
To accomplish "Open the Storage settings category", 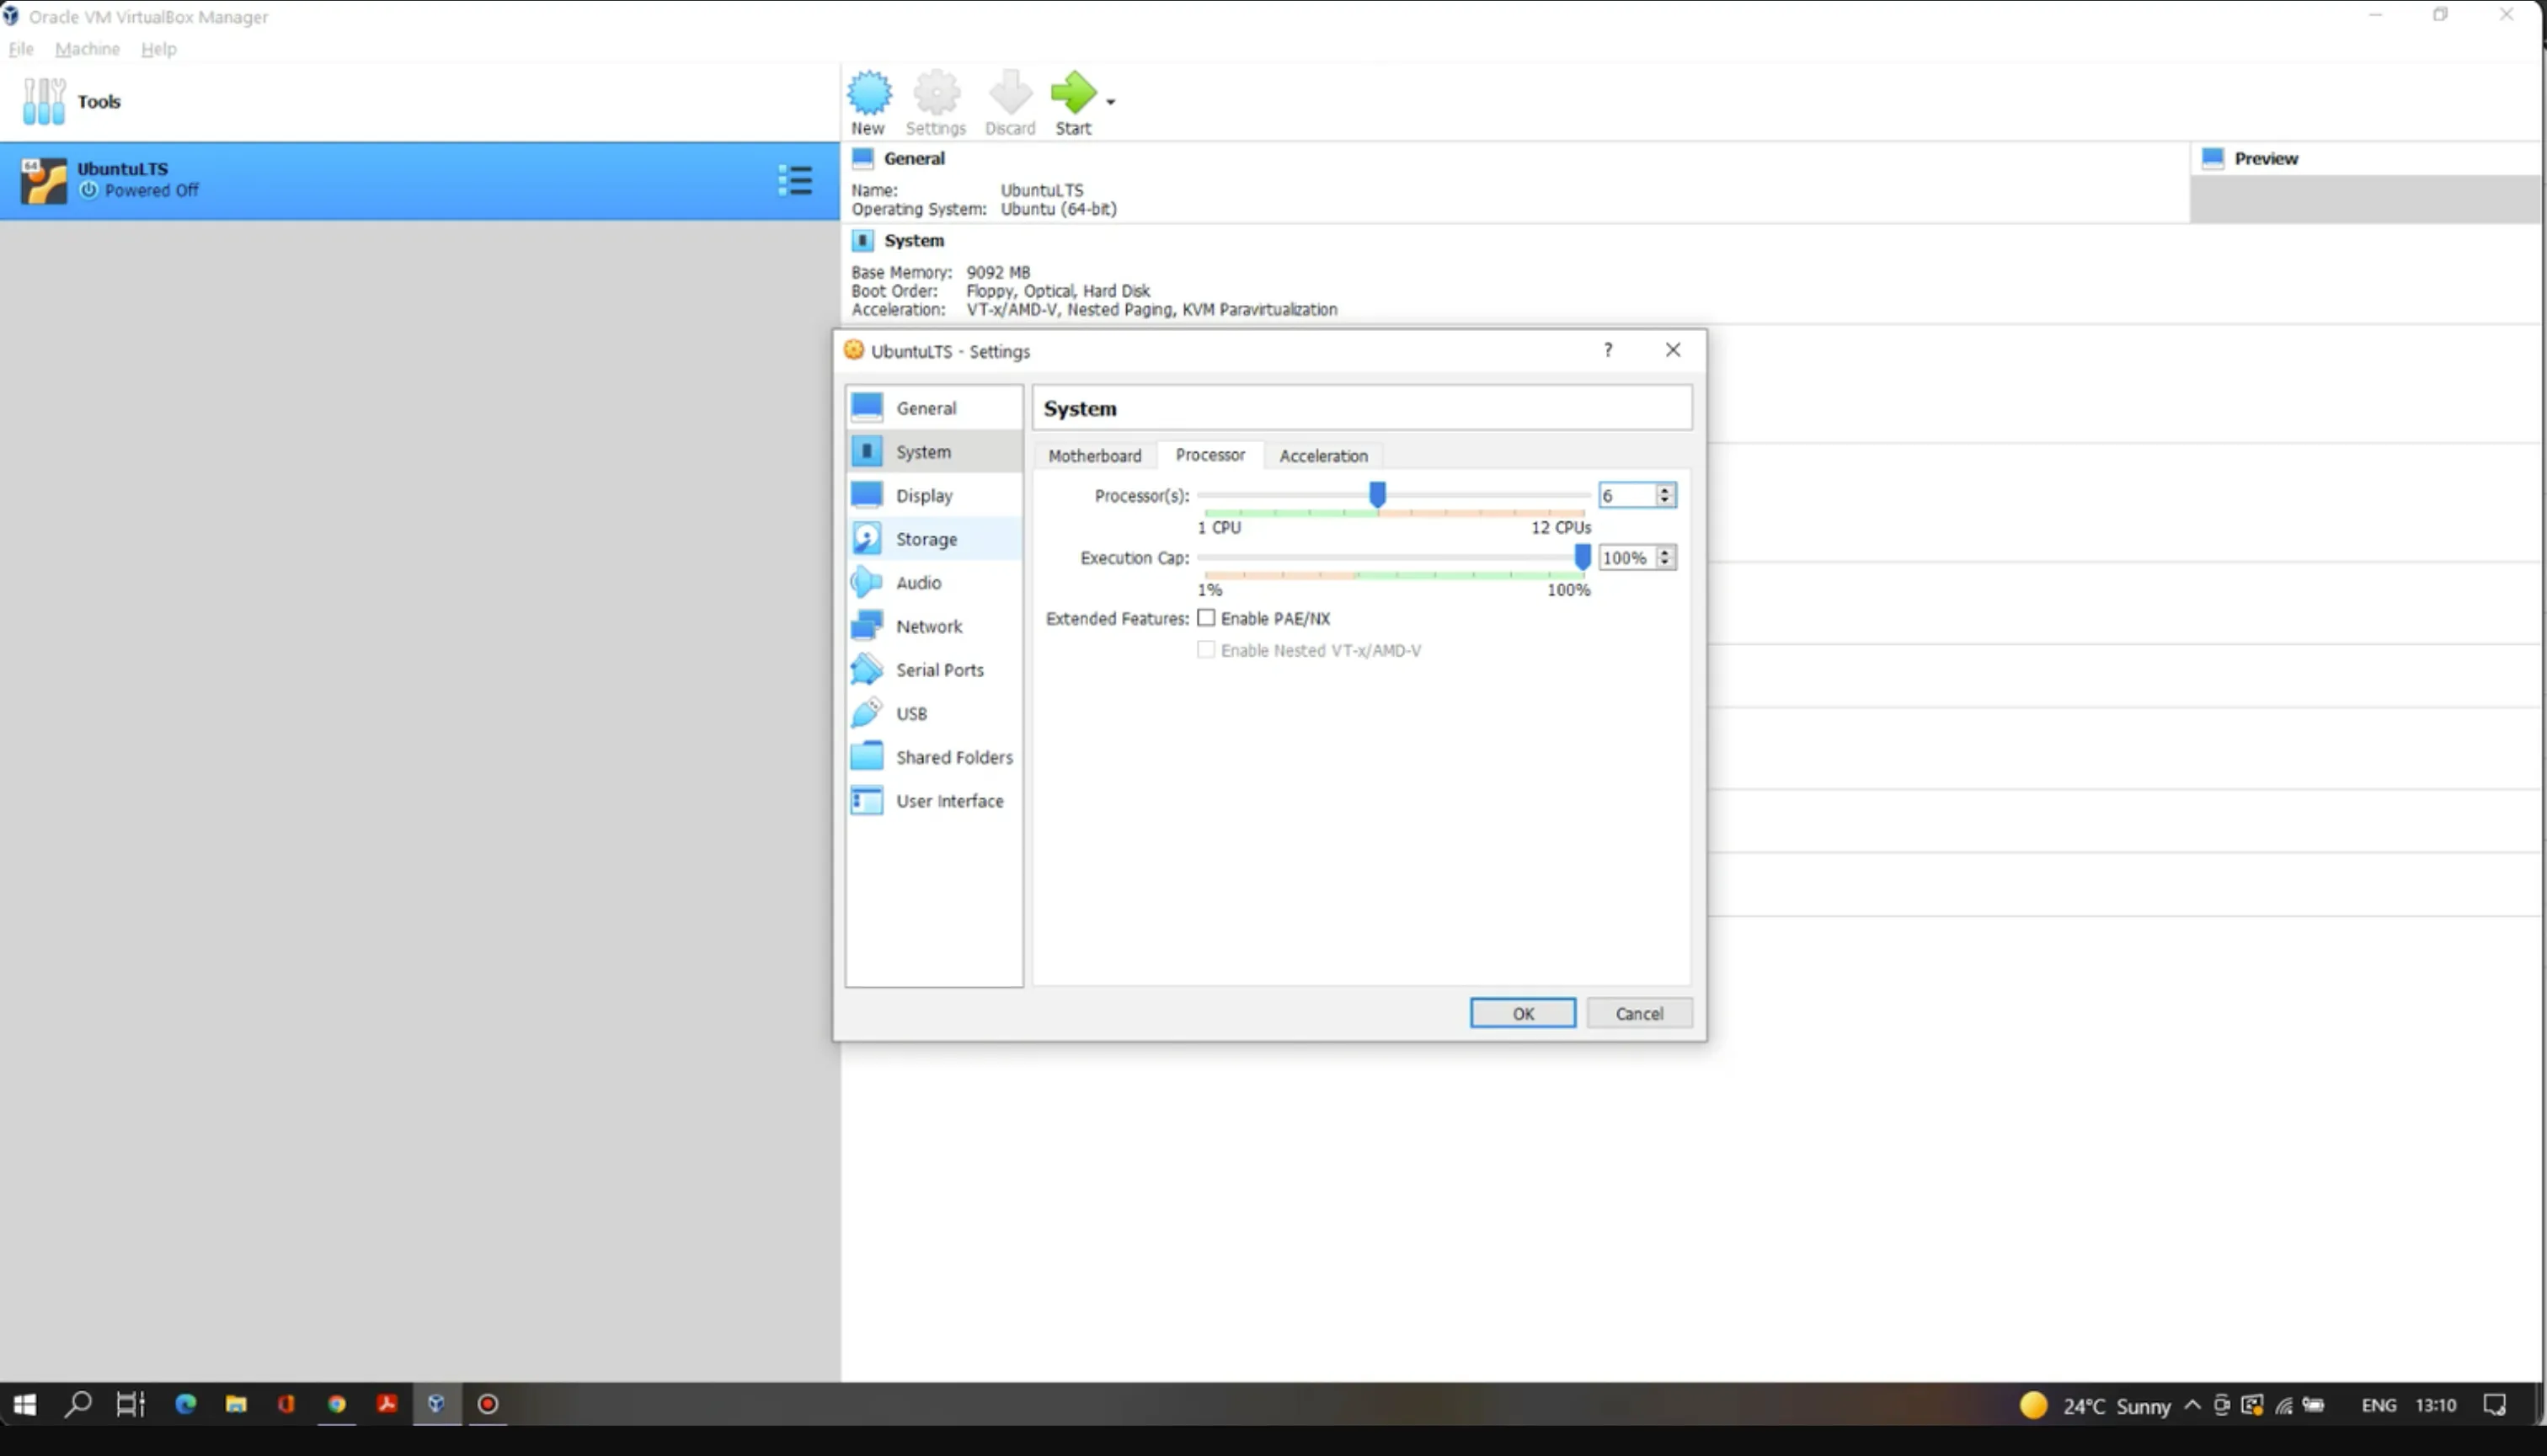I will [925, 539].
